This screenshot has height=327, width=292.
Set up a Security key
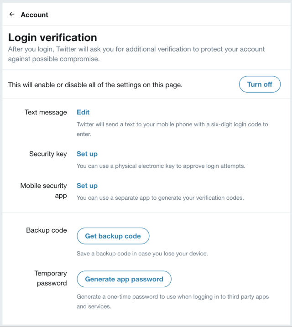pyautogui.click(x=87, y=154)
